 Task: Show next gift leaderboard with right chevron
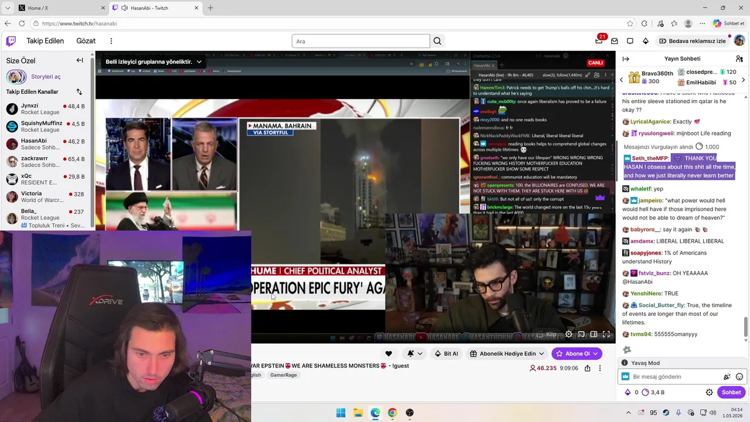744,80
